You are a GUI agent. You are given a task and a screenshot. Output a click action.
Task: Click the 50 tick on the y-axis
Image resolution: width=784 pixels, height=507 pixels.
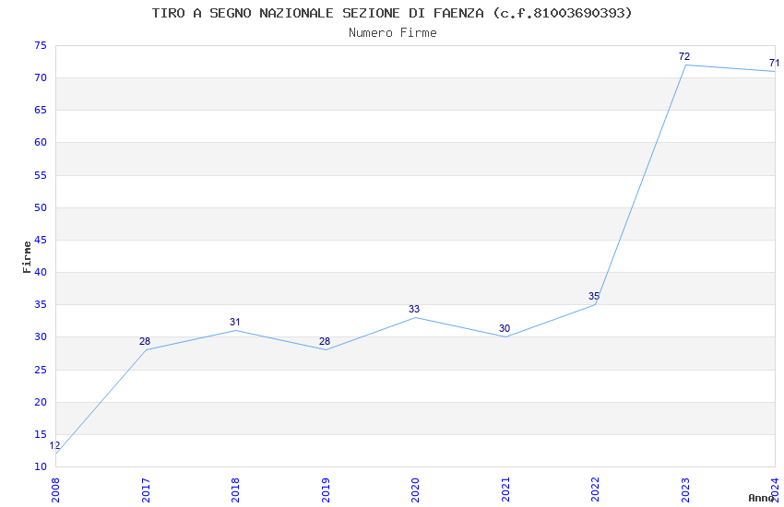click(40, 207)
